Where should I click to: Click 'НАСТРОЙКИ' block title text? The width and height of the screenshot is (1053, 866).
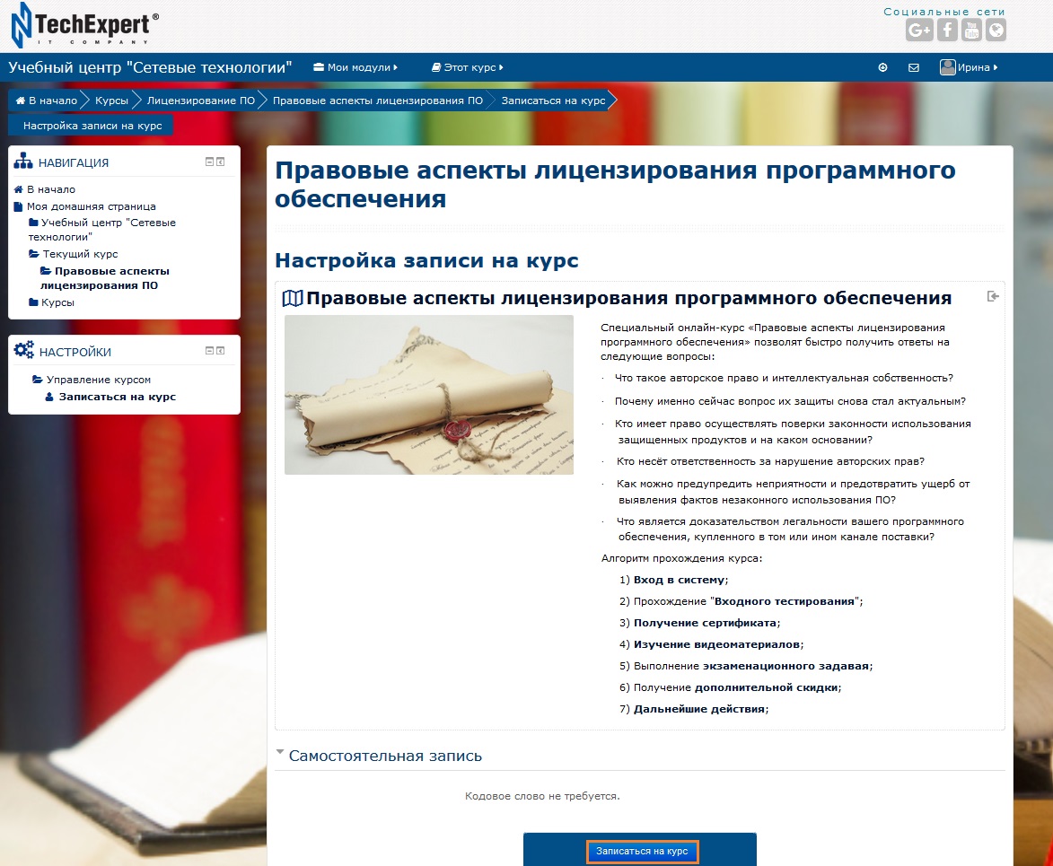(x=75, y=352)
